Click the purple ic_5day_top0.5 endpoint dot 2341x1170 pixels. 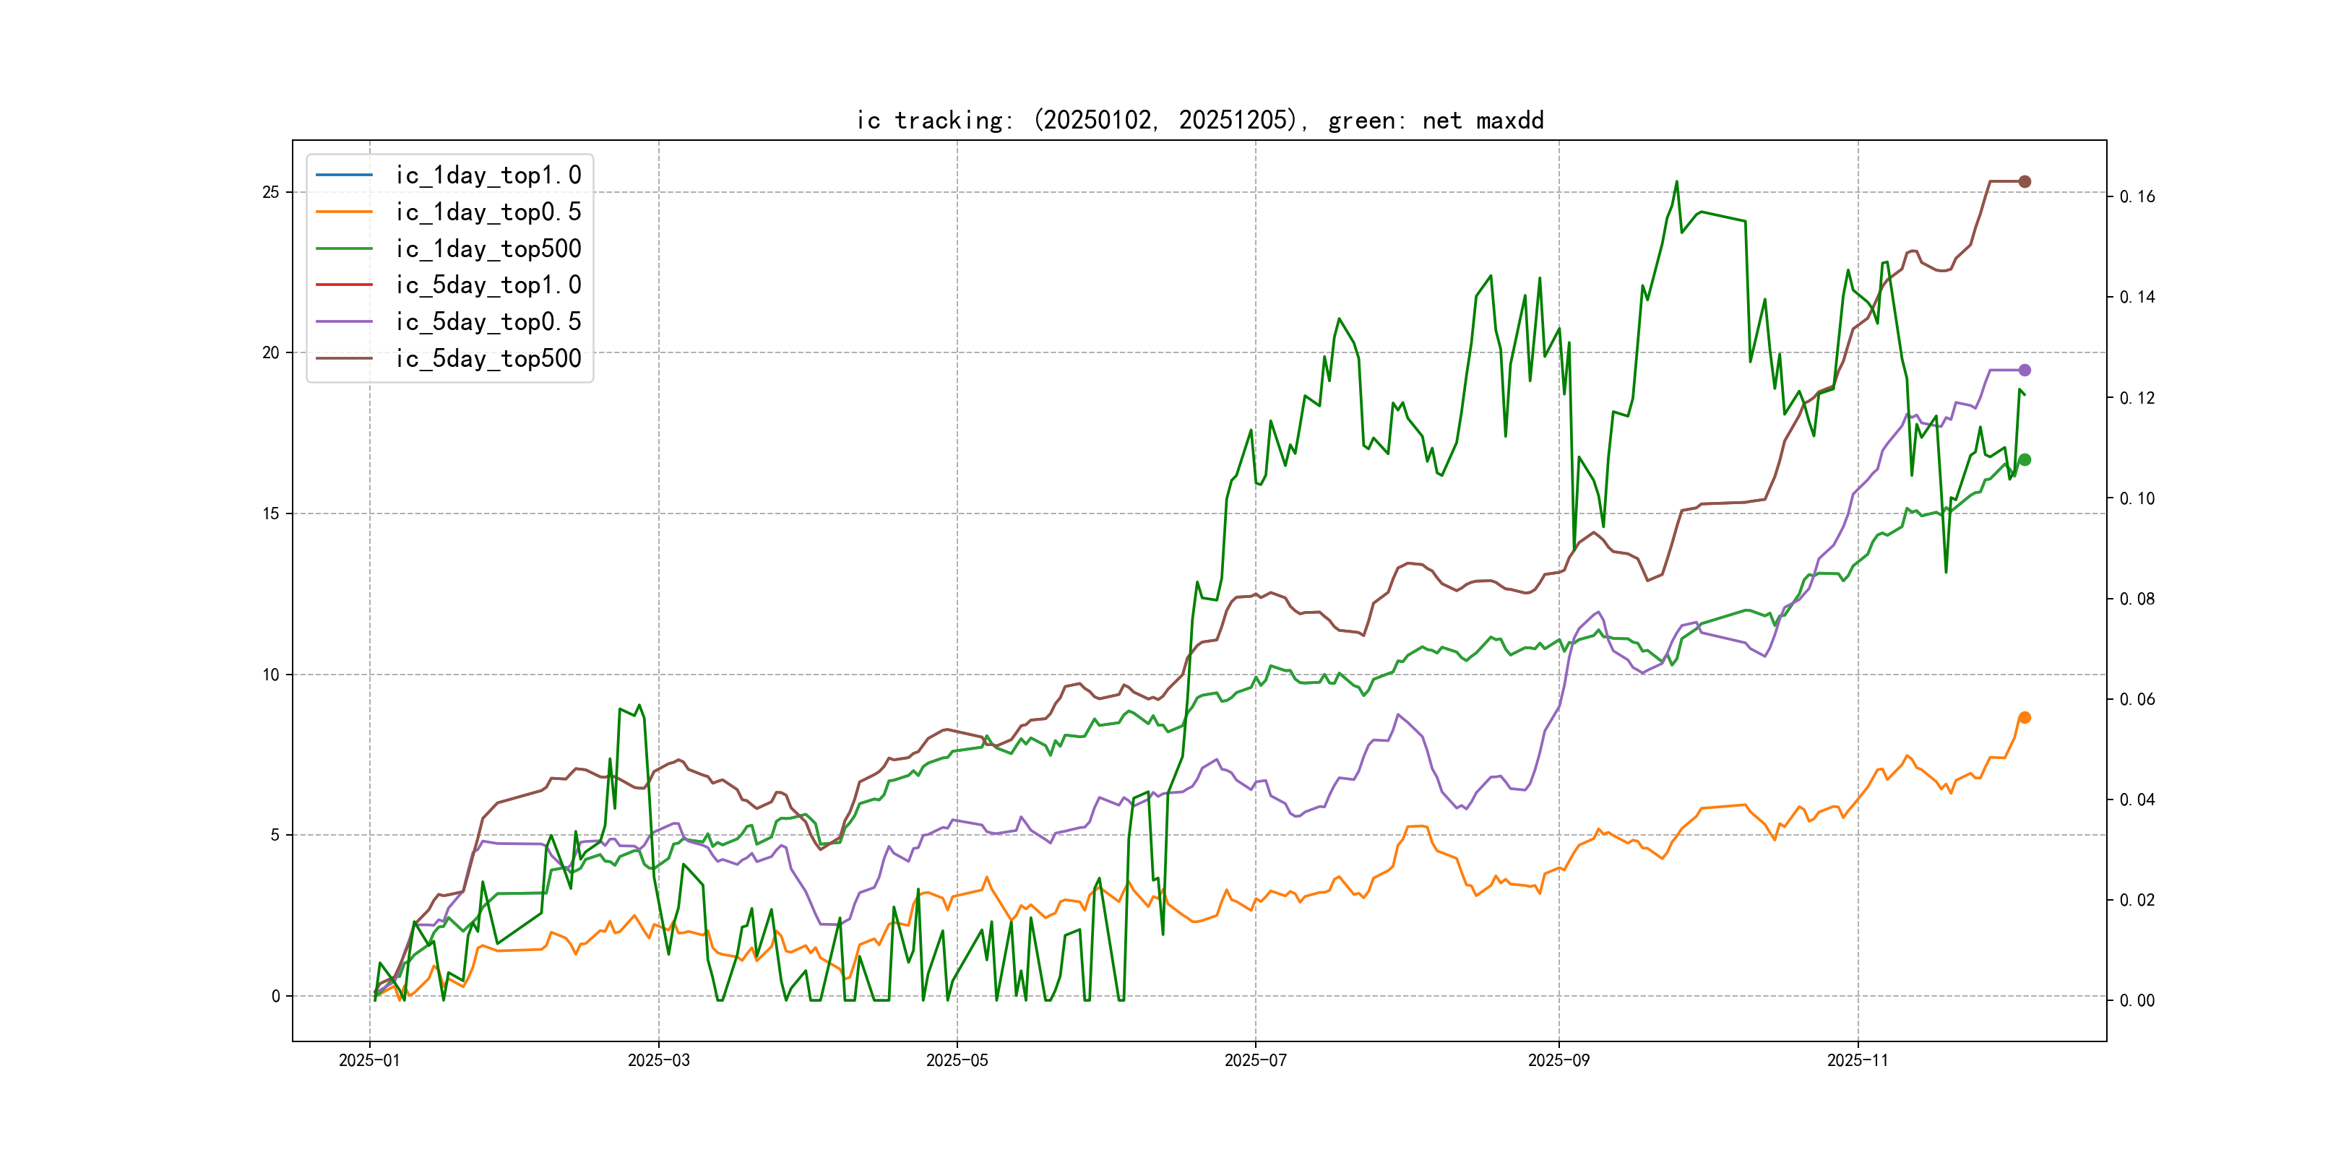[2025, 370]
